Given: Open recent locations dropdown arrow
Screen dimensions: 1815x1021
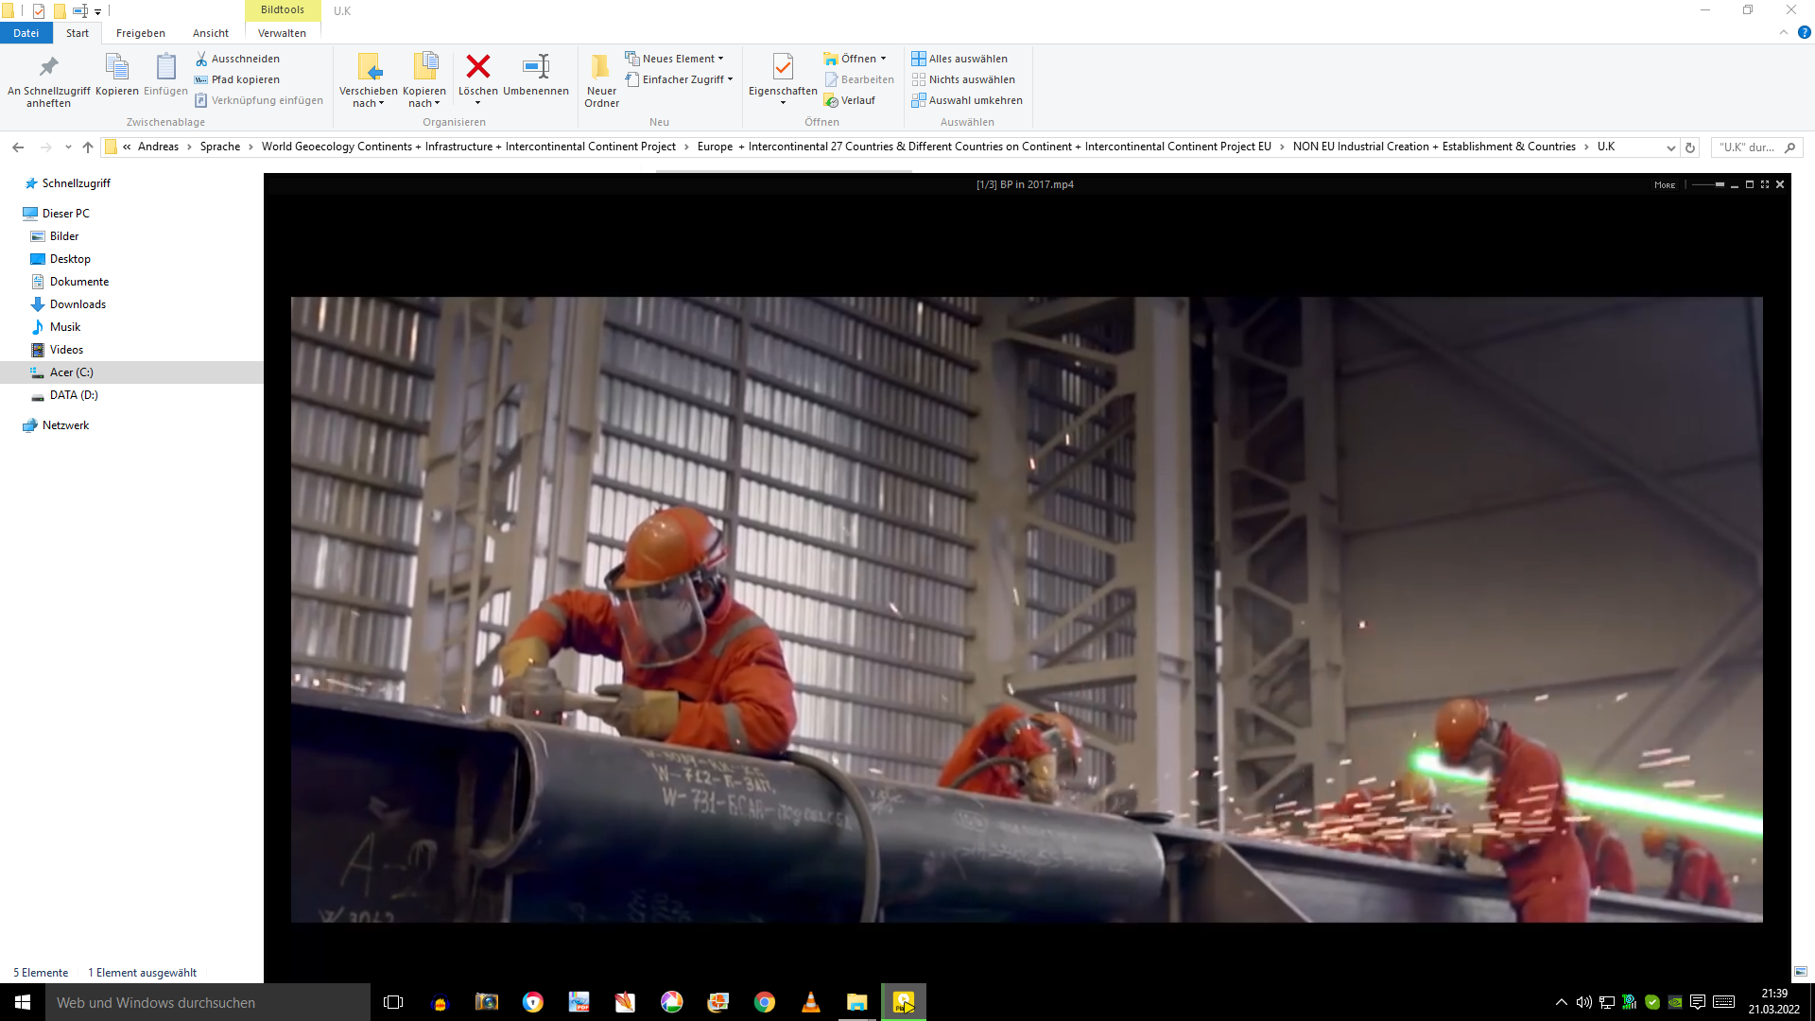Looking at the screenshot, I should point(68,147).
